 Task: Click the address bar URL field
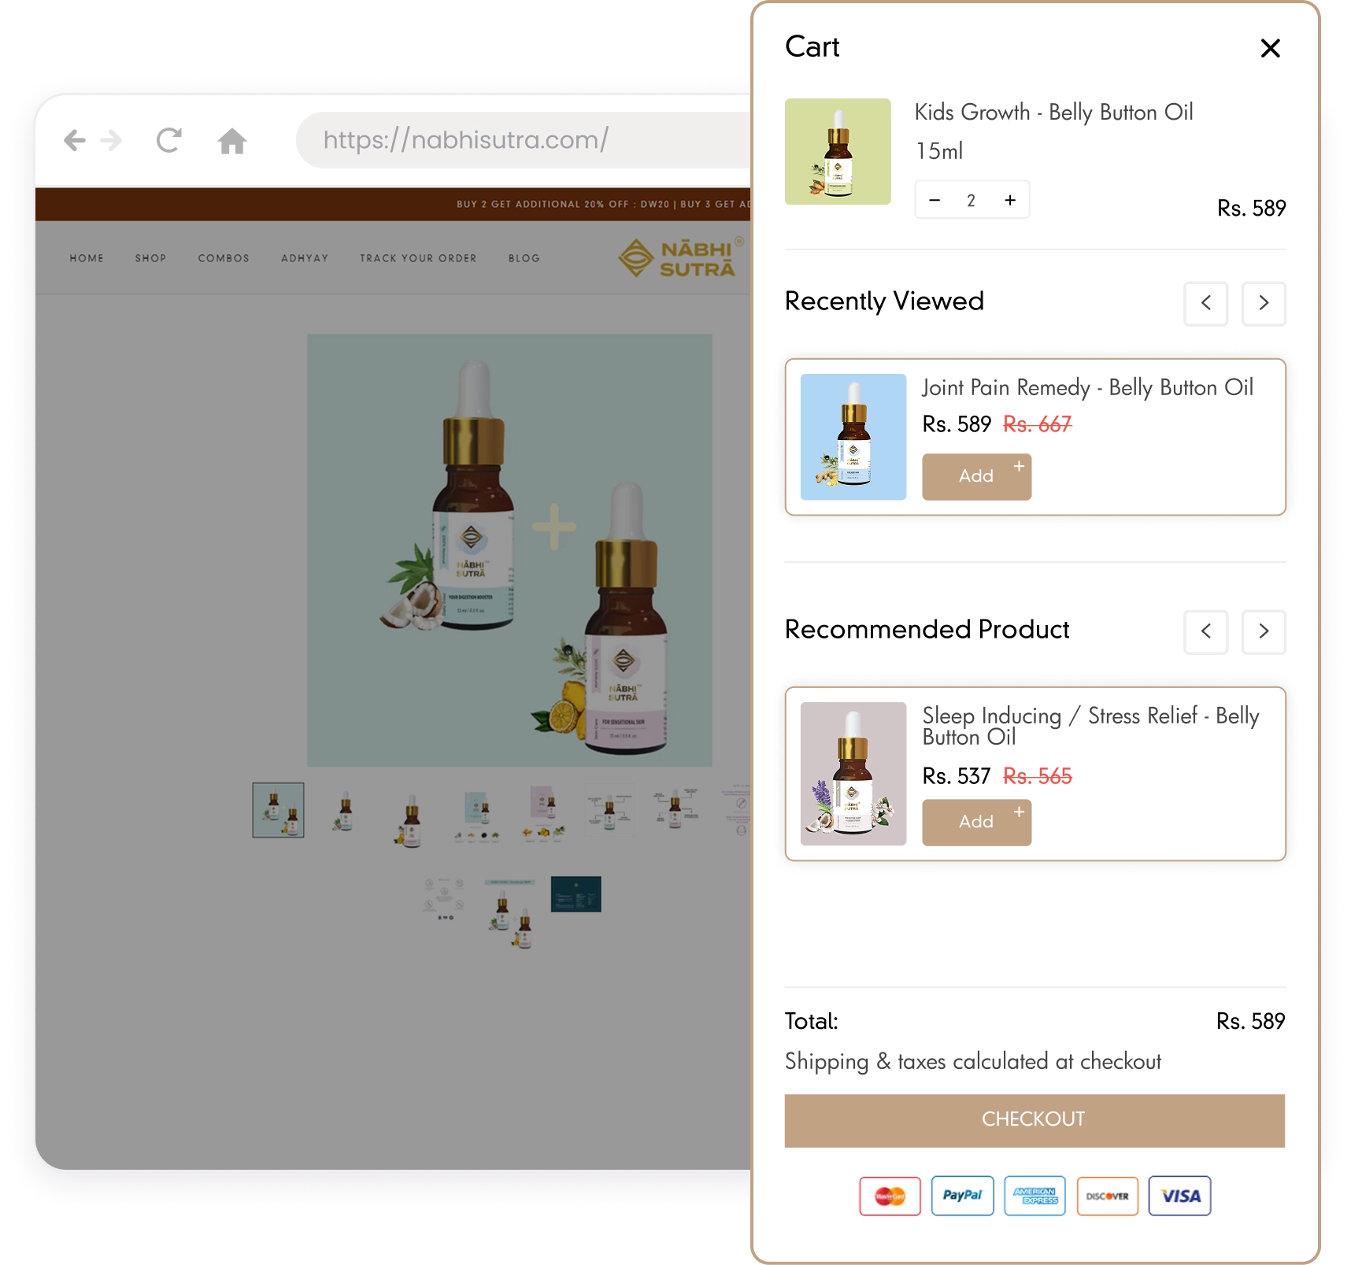click(x=524, y=140)
